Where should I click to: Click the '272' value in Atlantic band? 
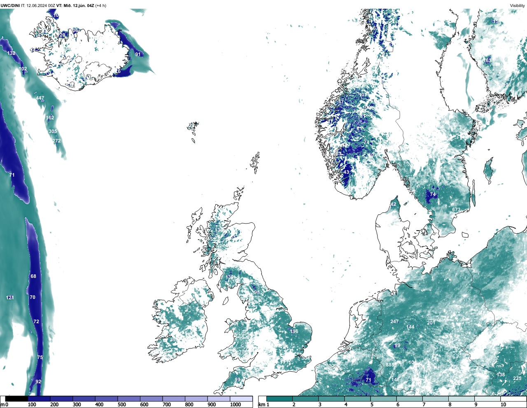pos(56,141)
